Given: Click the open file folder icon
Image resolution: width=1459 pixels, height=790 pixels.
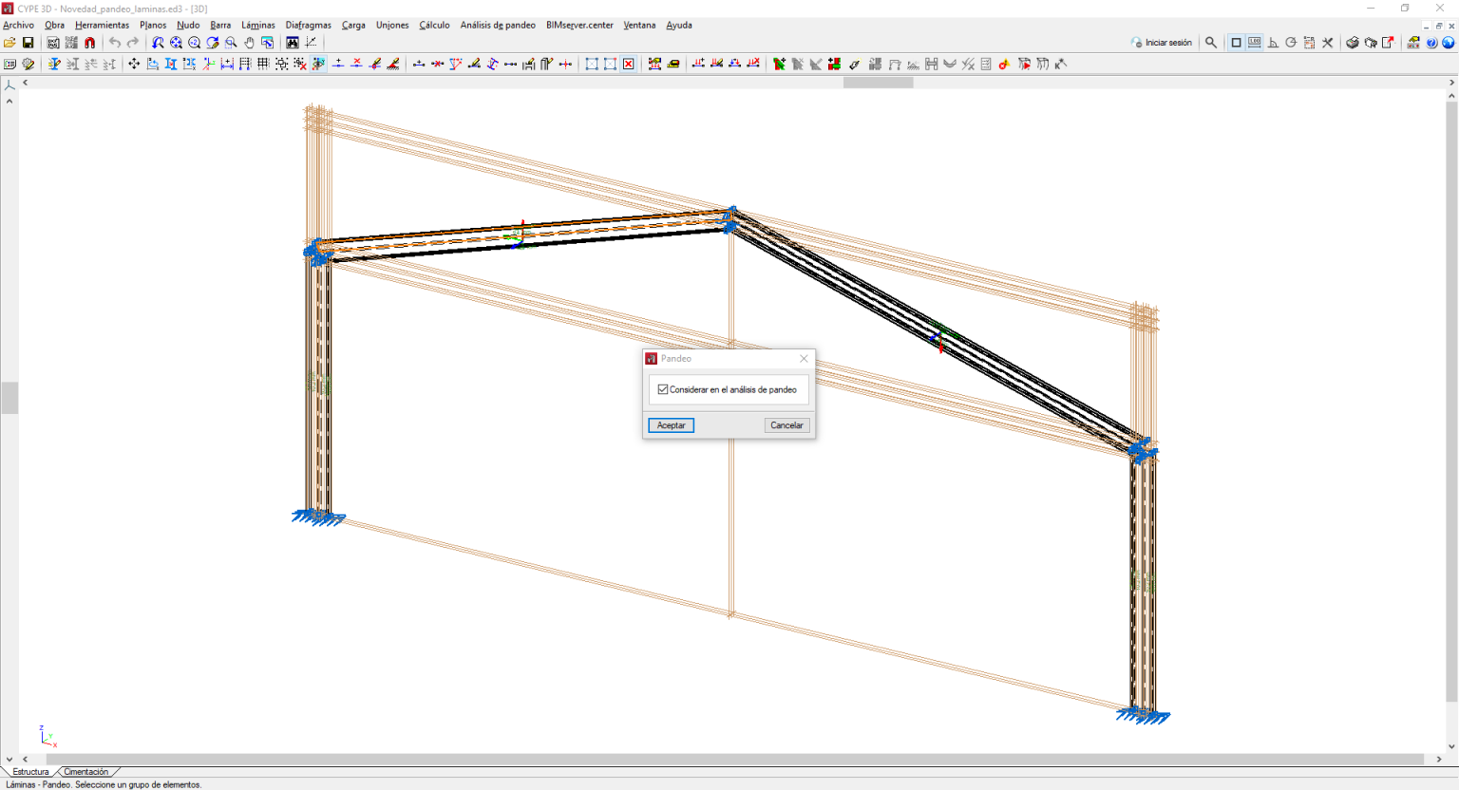Looking at the screenshot, I should coord(9,43).
